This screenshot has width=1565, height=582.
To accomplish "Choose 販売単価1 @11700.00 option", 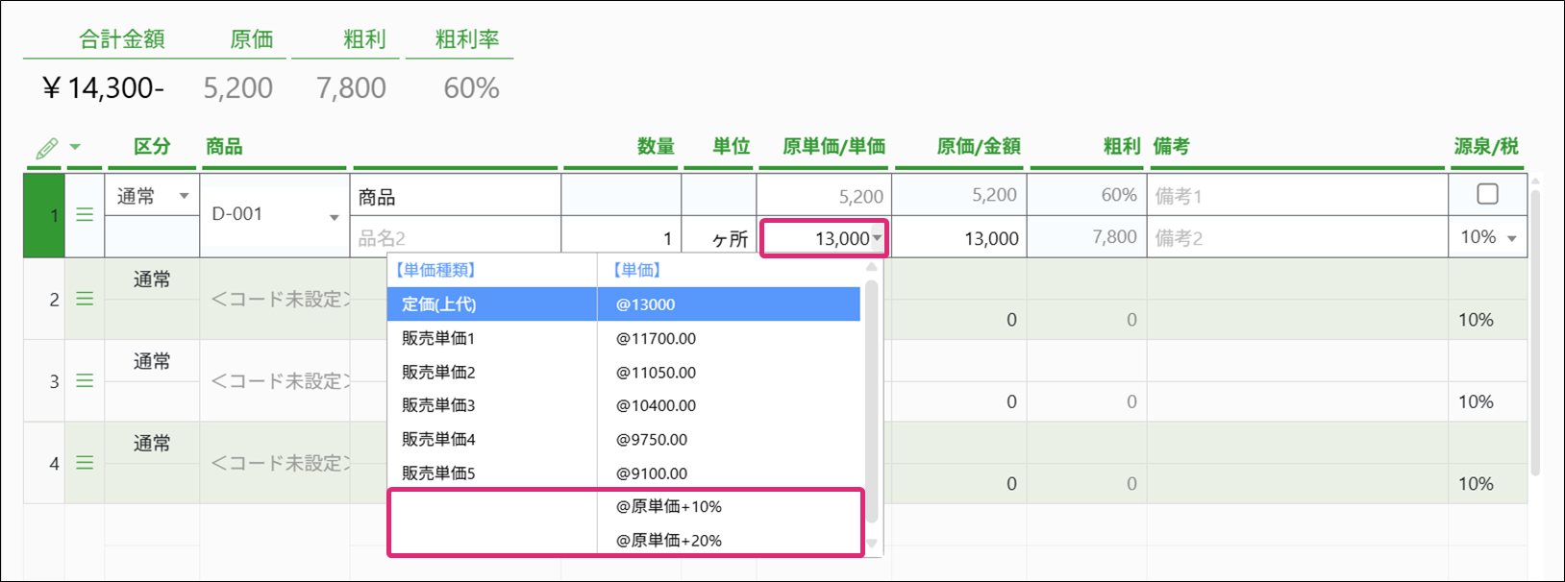I will pyautogui.click(x=623, y=338).
